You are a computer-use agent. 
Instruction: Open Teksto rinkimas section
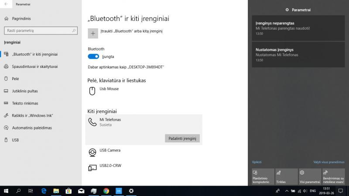click(x=41, y=103)
